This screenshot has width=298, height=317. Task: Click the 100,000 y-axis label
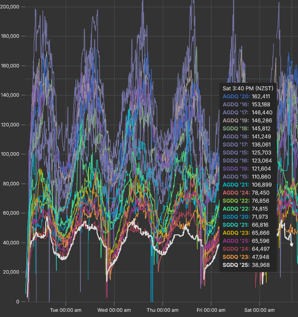point(10,154)
